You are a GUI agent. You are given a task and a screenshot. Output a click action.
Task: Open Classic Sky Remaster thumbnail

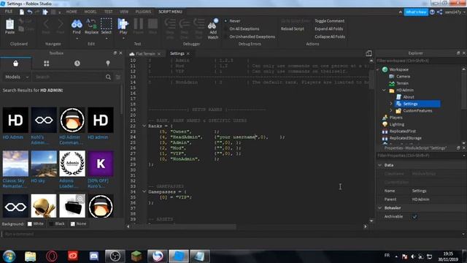coord(15,164)
